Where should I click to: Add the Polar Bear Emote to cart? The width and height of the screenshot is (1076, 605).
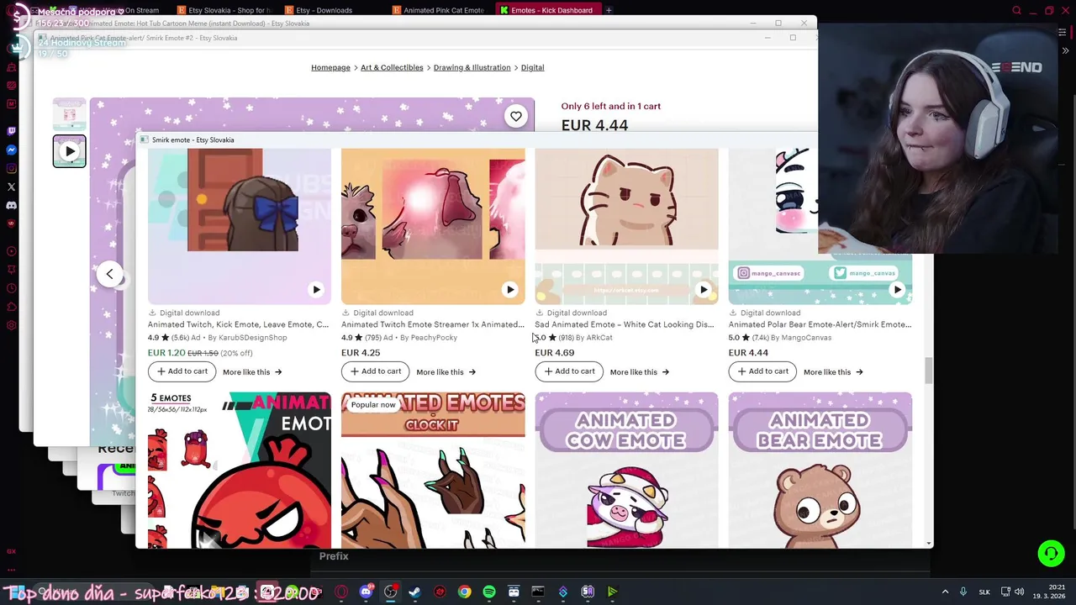762,371
